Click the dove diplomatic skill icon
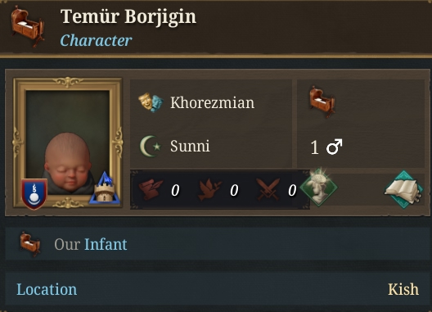Viewport: 432px width, 312px height. (x=210, y=189)
